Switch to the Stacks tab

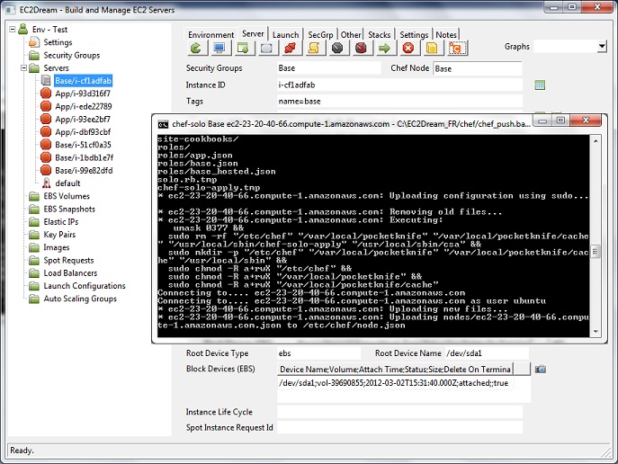tap(379, 35)
